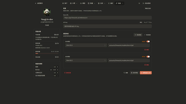Click the 保存草稿 save draft button
This screenshot has height=104, width=186.
point(134,73)
